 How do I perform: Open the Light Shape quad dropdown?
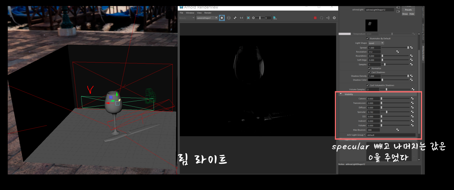point(376,43)
